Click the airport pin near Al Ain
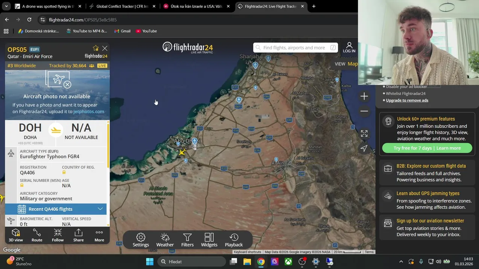The width and height of the screenshot is (479, 269). (276, 160)
